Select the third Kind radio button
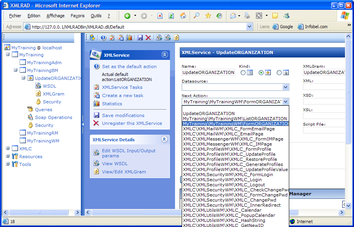This screenshot has width=354, height=227. tap(279, 72)
